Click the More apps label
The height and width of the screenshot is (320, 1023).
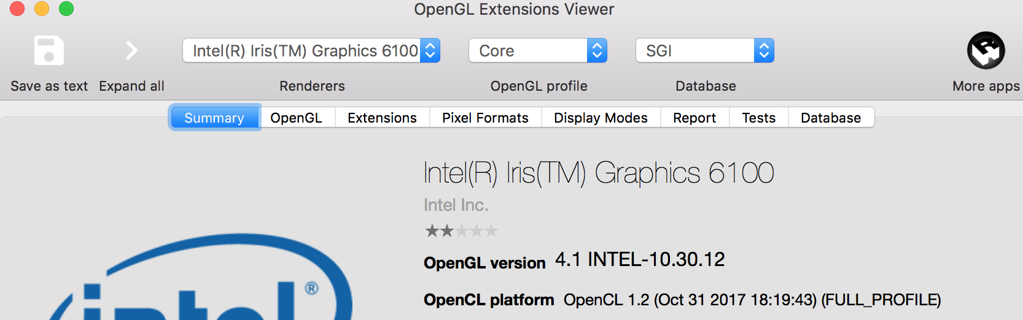coord(986,86)
